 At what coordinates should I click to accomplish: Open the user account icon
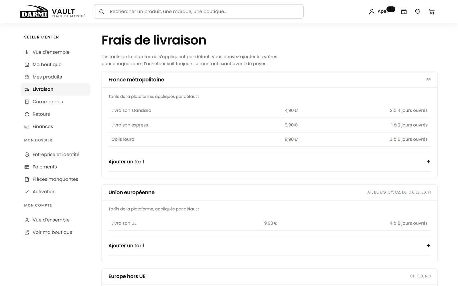[x=372, y=12]
